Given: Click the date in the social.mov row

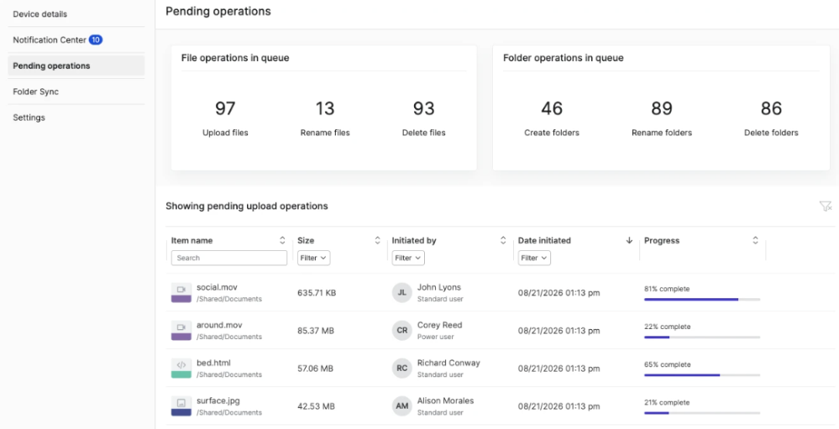Looking at the screenshot, I should click(558, 293).
